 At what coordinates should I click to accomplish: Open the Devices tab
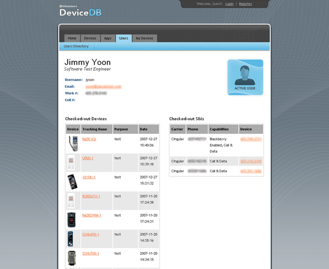point(90,38)
